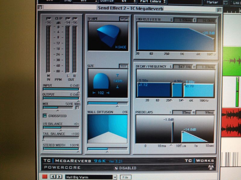Reset the left output clip LED

[x=67, y=19]
